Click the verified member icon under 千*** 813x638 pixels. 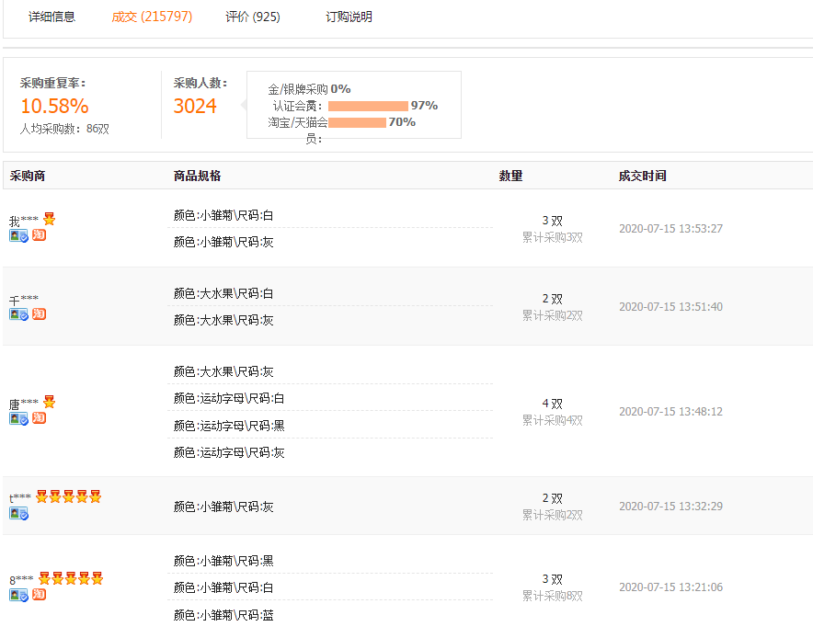[x=19, y=314]
